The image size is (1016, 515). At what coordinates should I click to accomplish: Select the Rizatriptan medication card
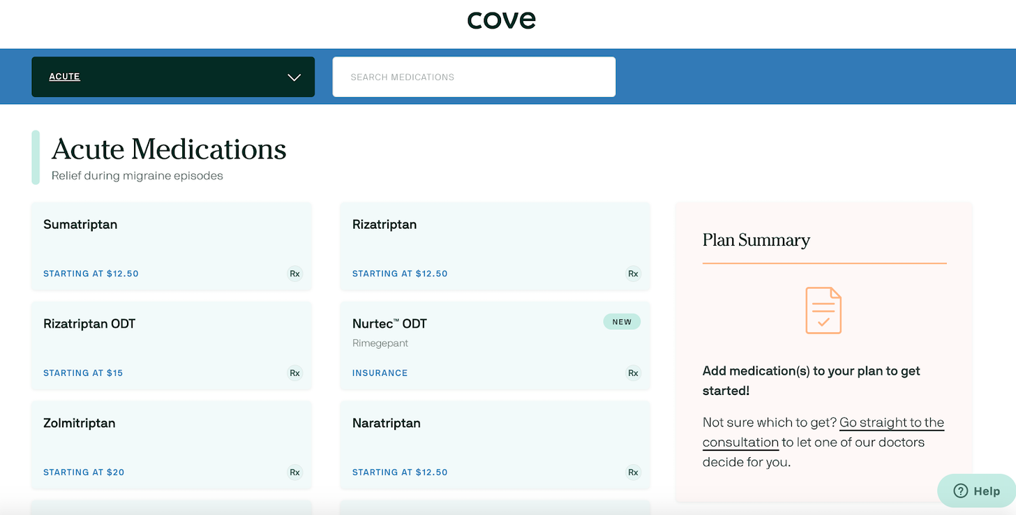495,246
